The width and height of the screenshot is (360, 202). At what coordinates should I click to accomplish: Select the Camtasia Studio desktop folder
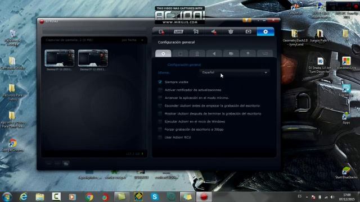(x=12, y=63)
